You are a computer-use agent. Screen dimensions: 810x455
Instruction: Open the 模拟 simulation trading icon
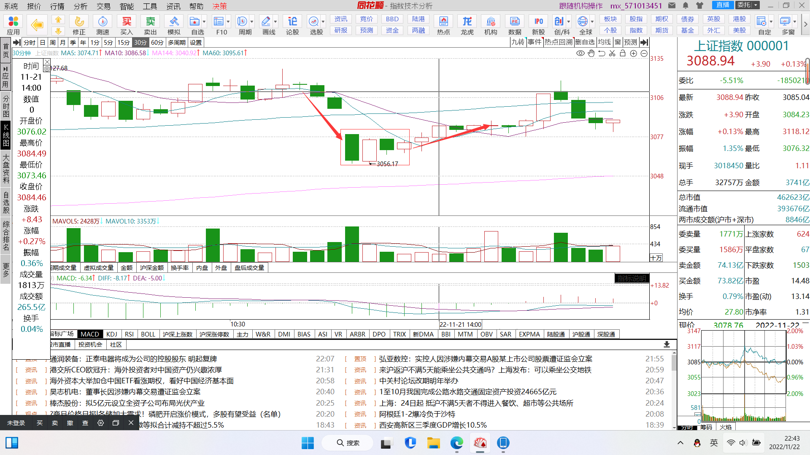click(174, 25)
